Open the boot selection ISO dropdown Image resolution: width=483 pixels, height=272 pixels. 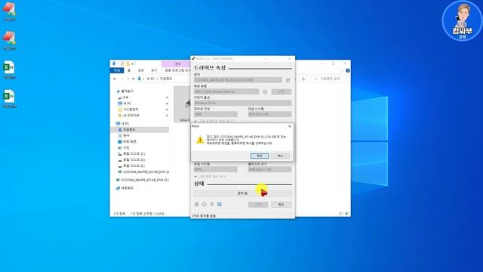226,91
